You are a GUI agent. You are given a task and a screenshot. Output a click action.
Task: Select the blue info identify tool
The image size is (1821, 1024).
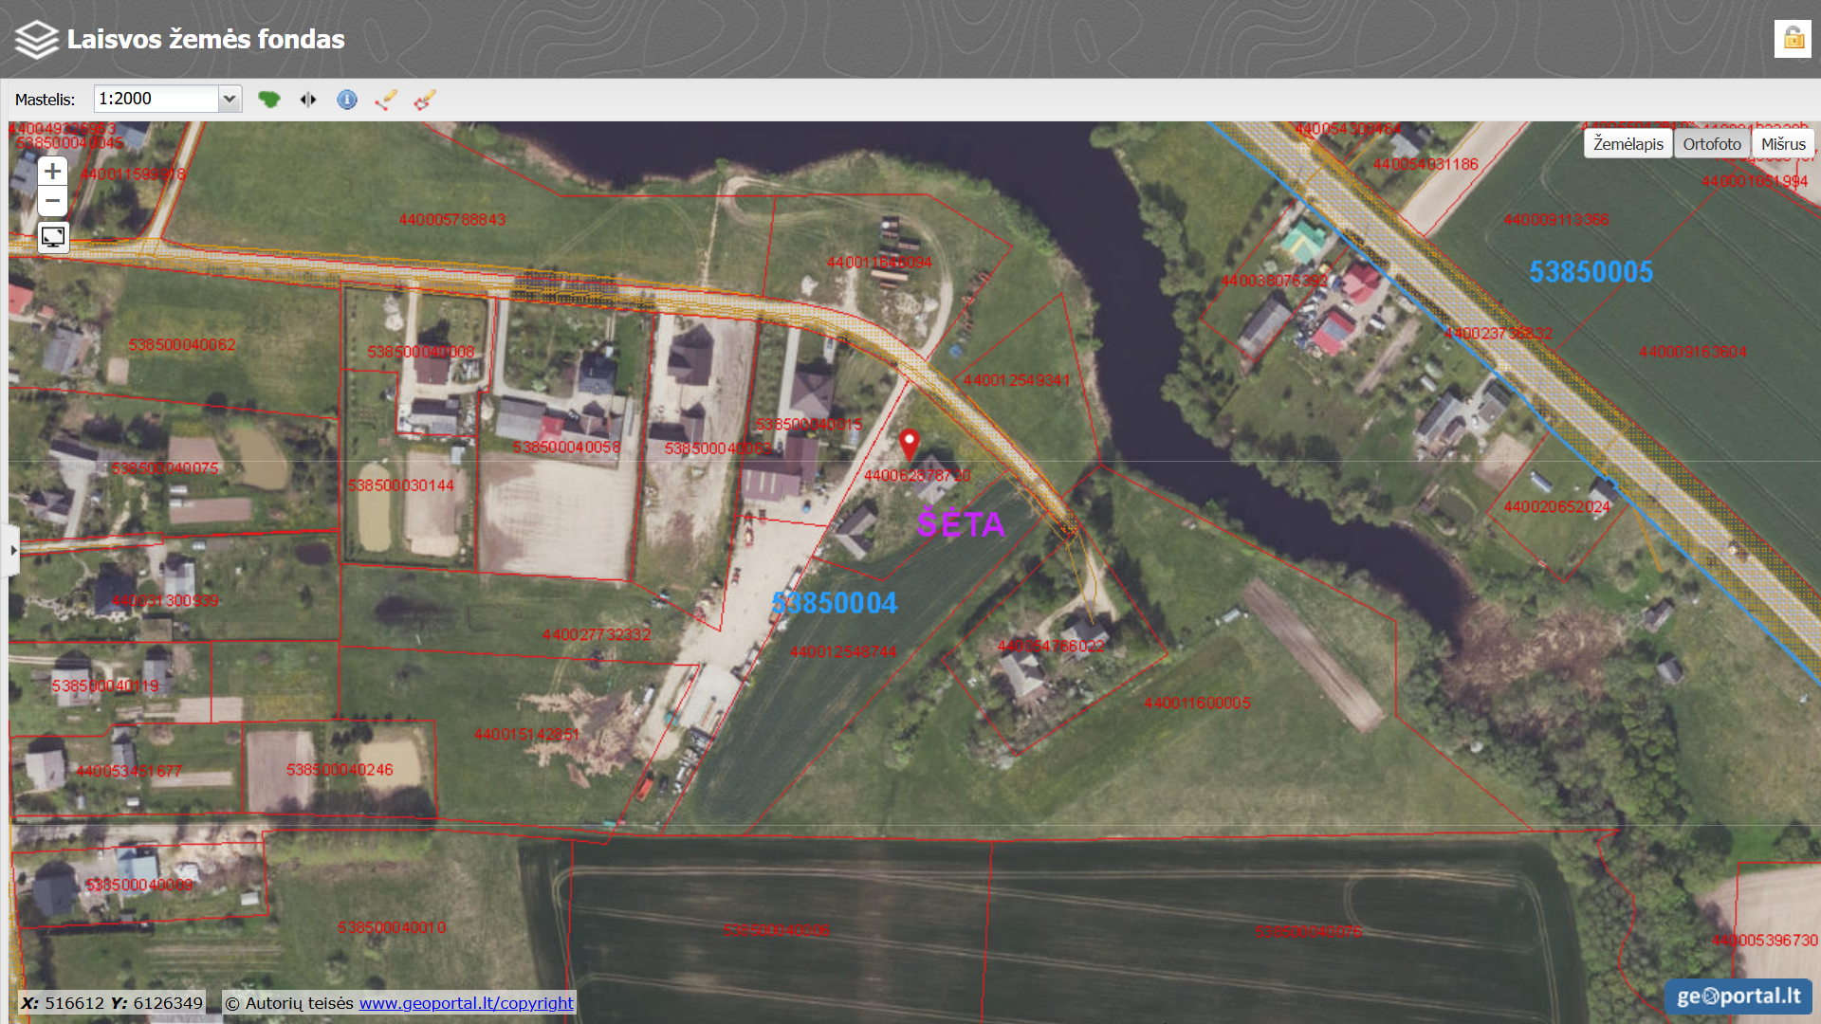[x=347, y=100]
